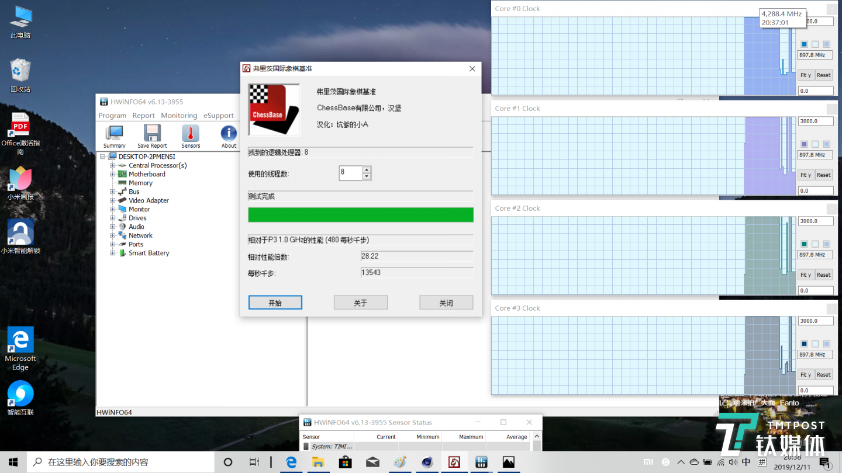
Task: Click the dark blue swatch in Core #0 graph
Action: coord(804,44)
